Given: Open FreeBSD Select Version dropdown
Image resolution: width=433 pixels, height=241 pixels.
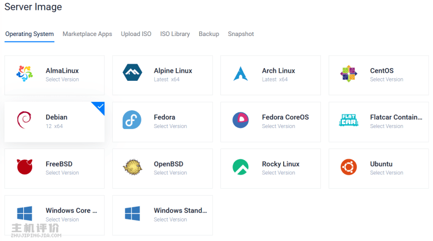Looking at the screenshot, I should click(62, 173).
